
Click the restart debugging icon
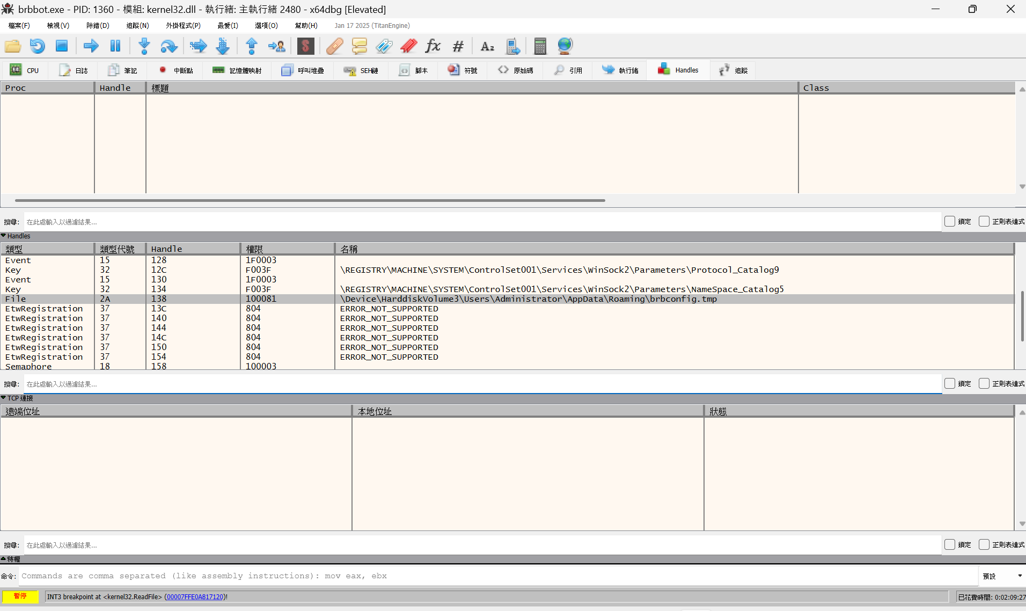tap(37, 46)
